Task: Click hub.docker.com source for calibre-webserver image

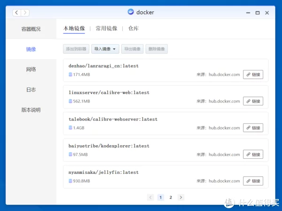Action: point(224,128)
